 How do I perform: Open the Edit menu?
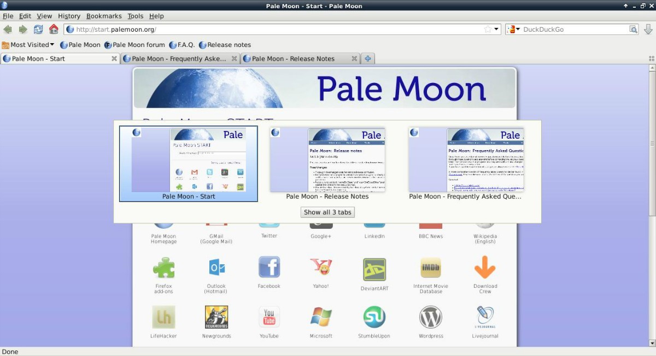click(25, 16)
